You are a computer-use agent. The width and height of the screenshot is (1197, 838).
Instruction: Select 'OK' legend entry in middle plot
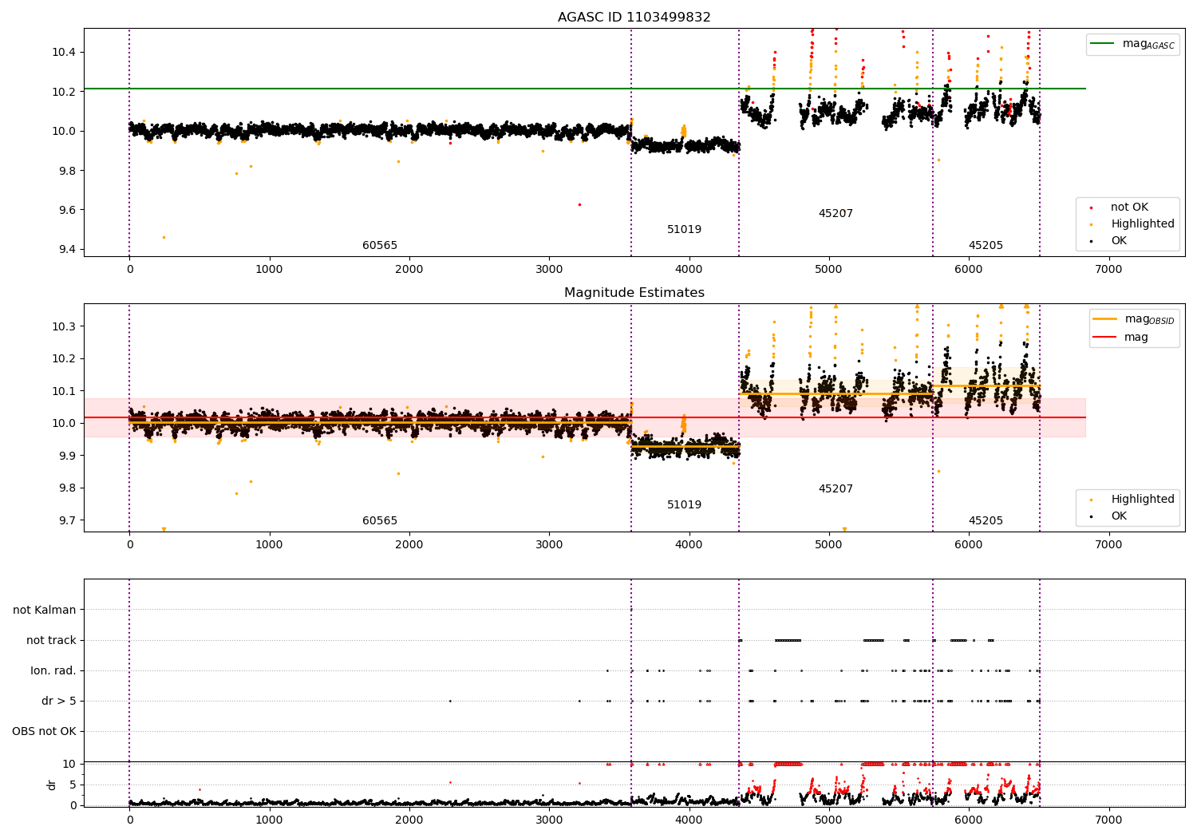click(x=1119, y=516)
